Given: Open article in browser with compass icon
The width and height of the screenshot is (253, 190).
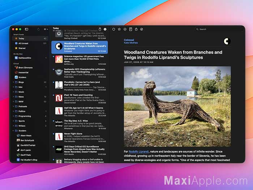Looking at the screenshot, I should 142,29.
